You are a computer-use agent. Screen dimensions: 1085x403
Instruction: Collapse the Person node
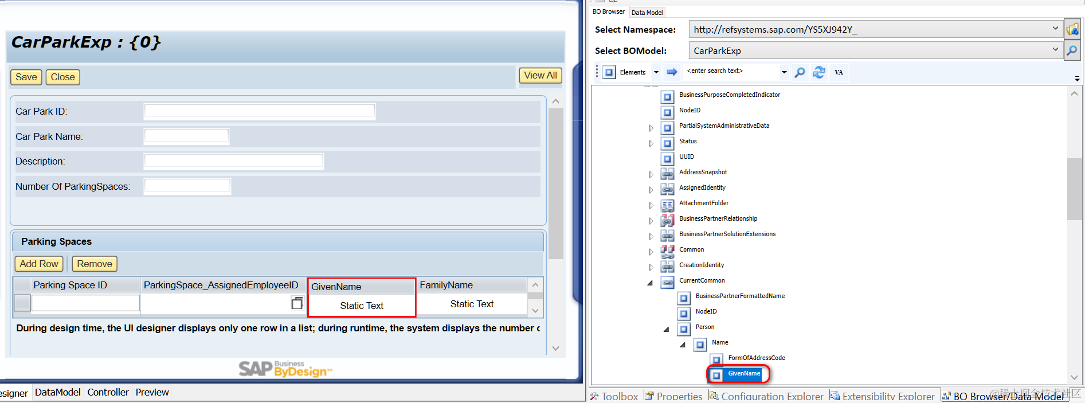[x=666, y=329]
